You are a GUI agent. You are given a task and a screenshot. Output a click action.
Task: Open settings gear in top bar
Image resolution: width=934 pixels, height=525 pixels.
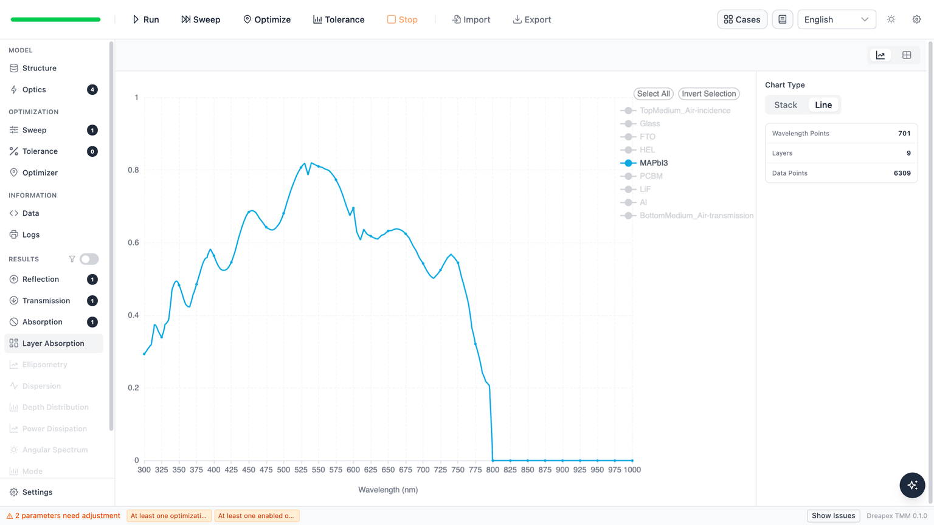(916, 19)
